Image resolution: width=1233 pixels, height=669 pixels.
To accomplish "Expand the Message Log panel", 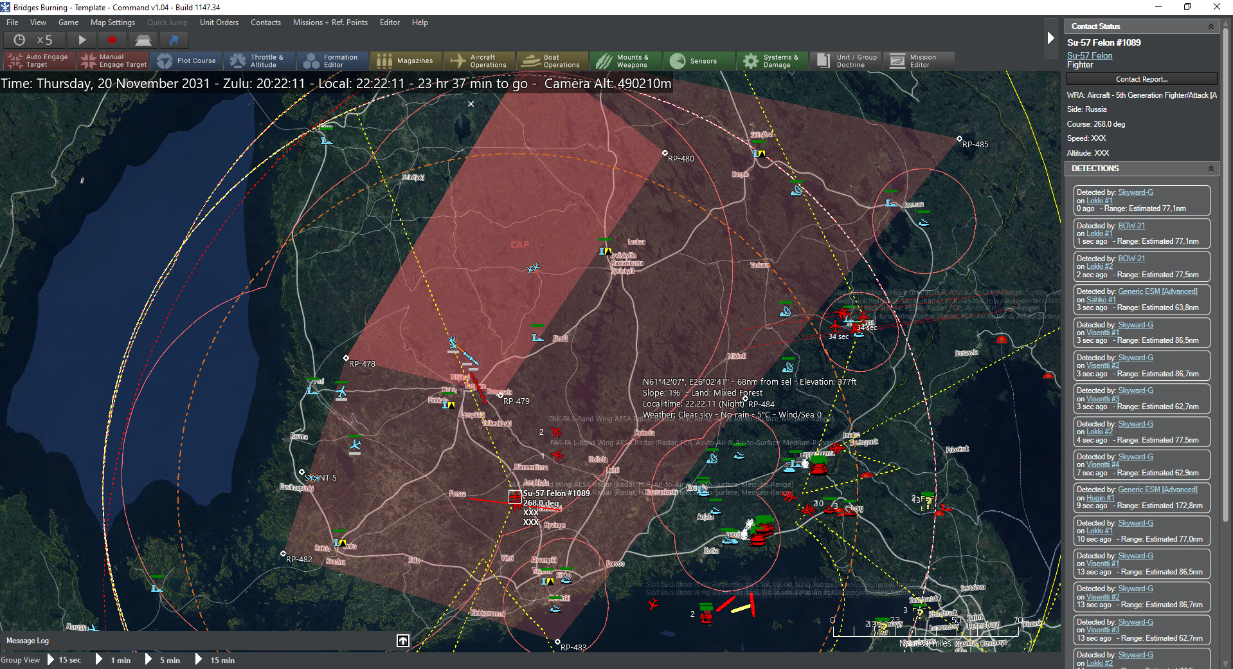I will click(x=403, y=641).
